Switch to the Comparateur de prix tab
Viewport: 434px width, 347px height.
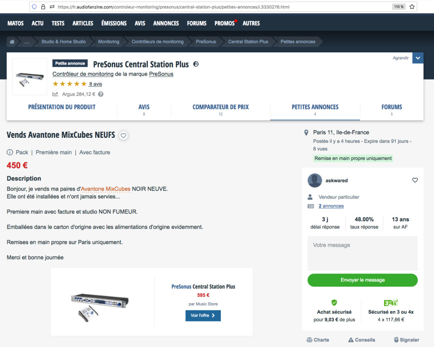(x=220, y=107)
